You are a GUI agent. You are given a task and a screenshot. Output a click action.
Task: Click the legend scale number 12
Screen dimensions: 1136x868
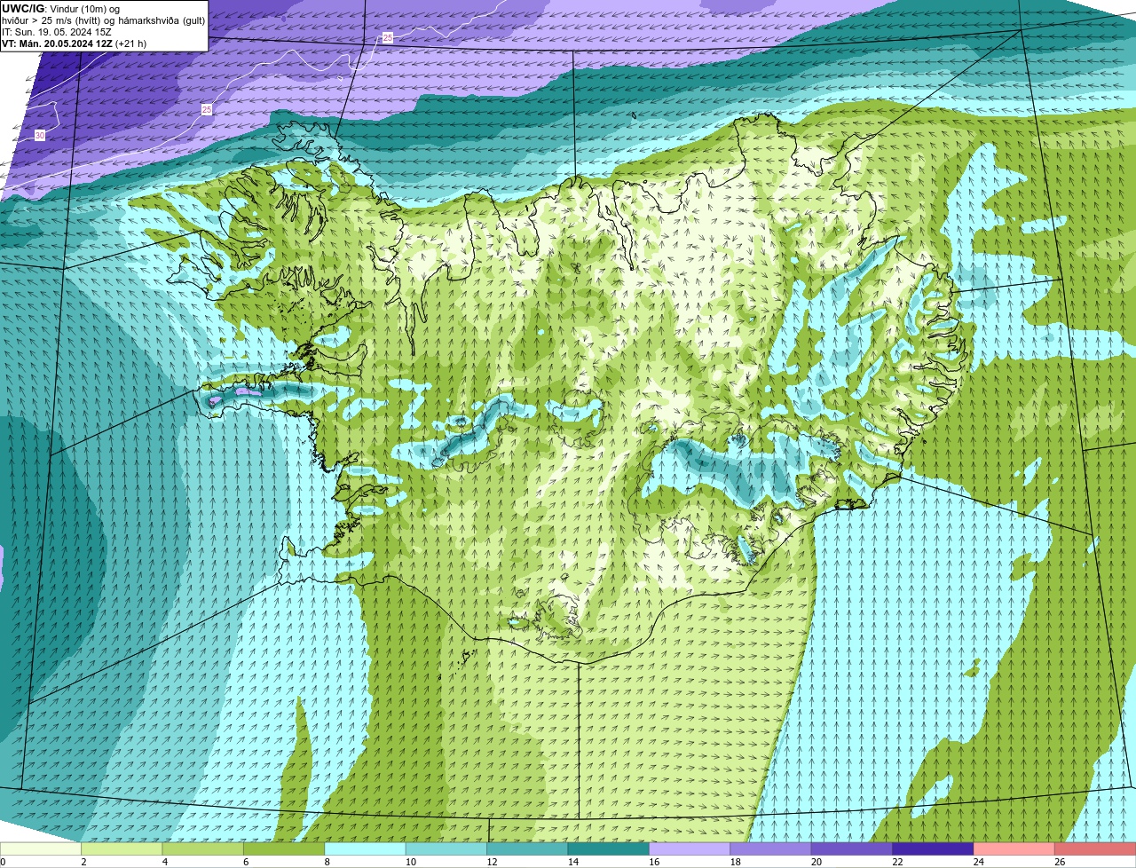pyautogui.click(x=492, y=862)
